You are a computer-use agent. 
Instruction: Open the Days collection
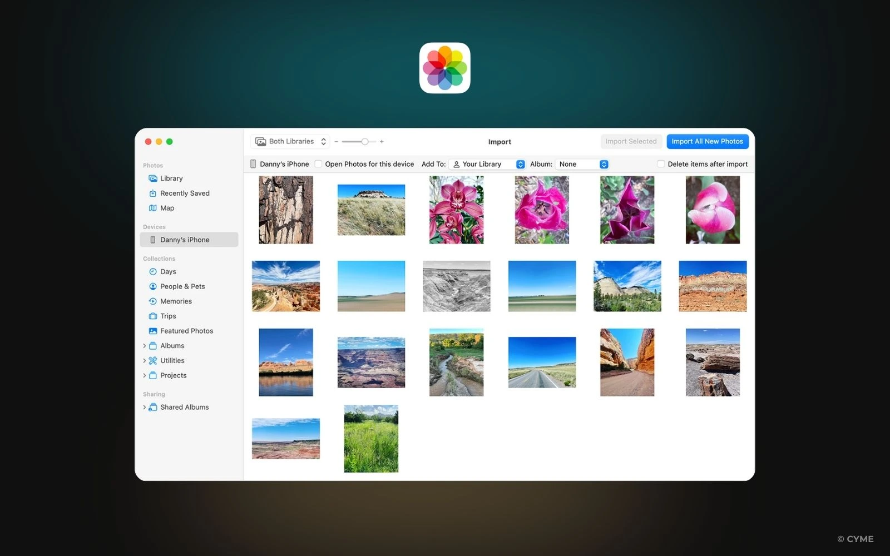coord(168,271)
